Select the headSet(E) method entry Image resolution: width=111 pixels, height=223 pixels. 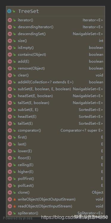(27, 117)
